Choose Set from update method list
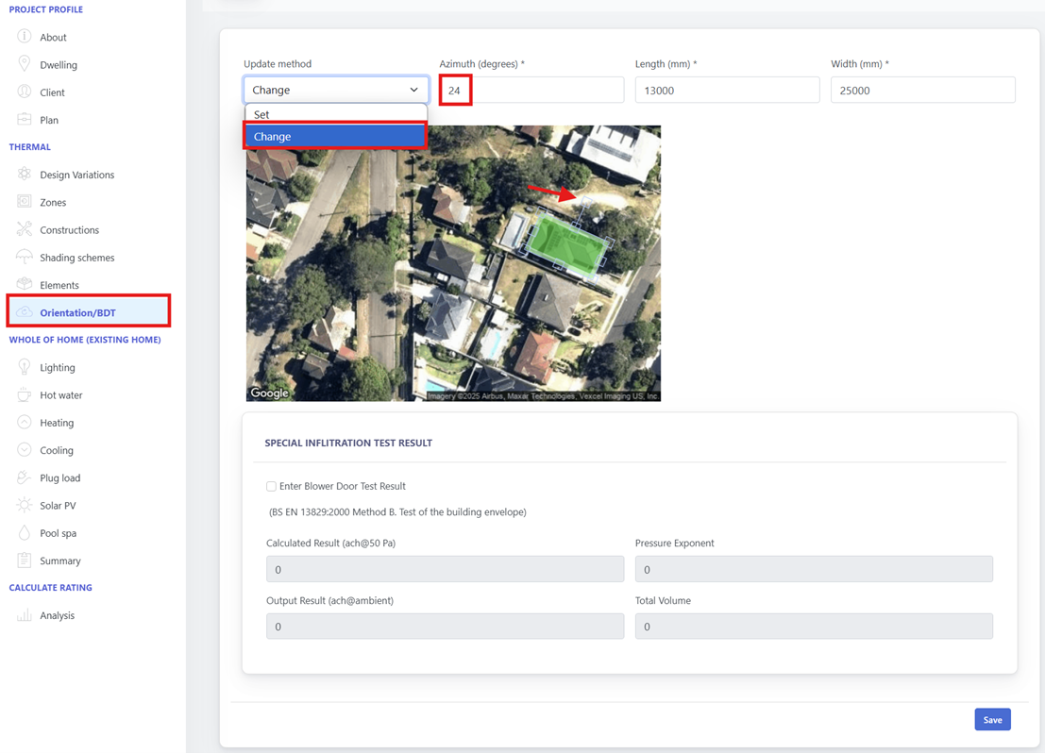 [x=336, y=114]
